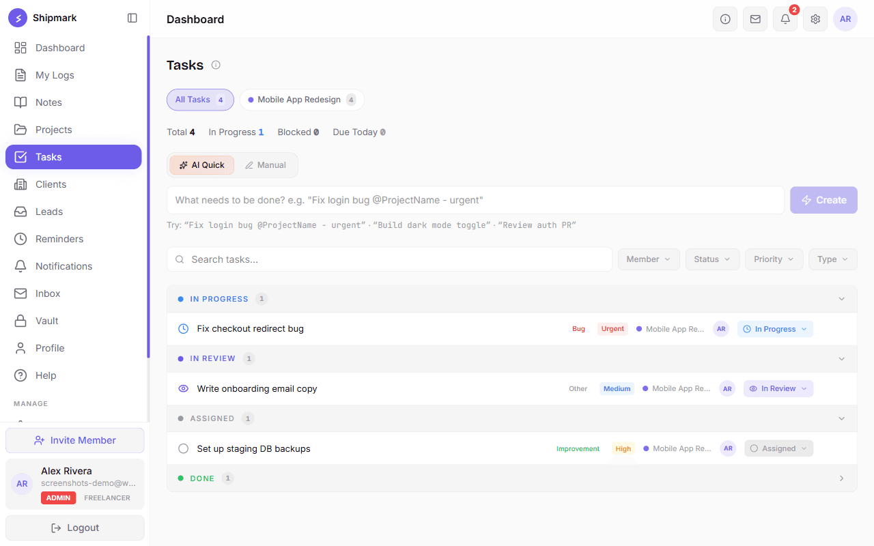This screenshot has width=874, height=546.
Task: Open the Assigned status dropdown
Action: [x=778, y=448]
